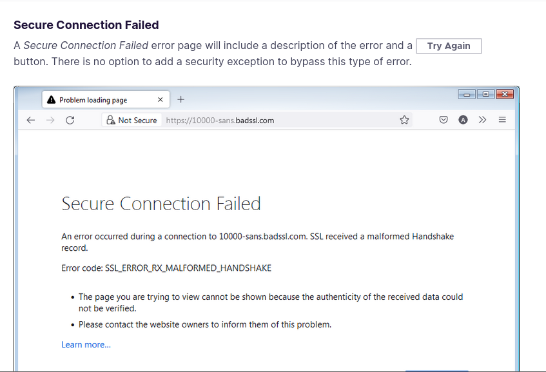
Task: Open the hamburger application menu
Action: pos(502,120)
